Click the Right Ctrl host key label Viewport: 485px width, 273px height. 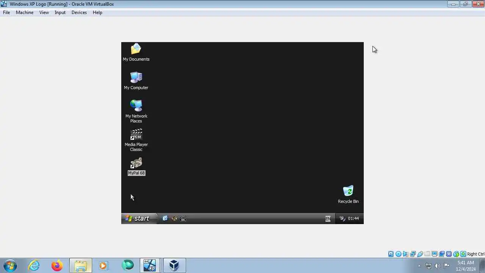tap(476, 254)
